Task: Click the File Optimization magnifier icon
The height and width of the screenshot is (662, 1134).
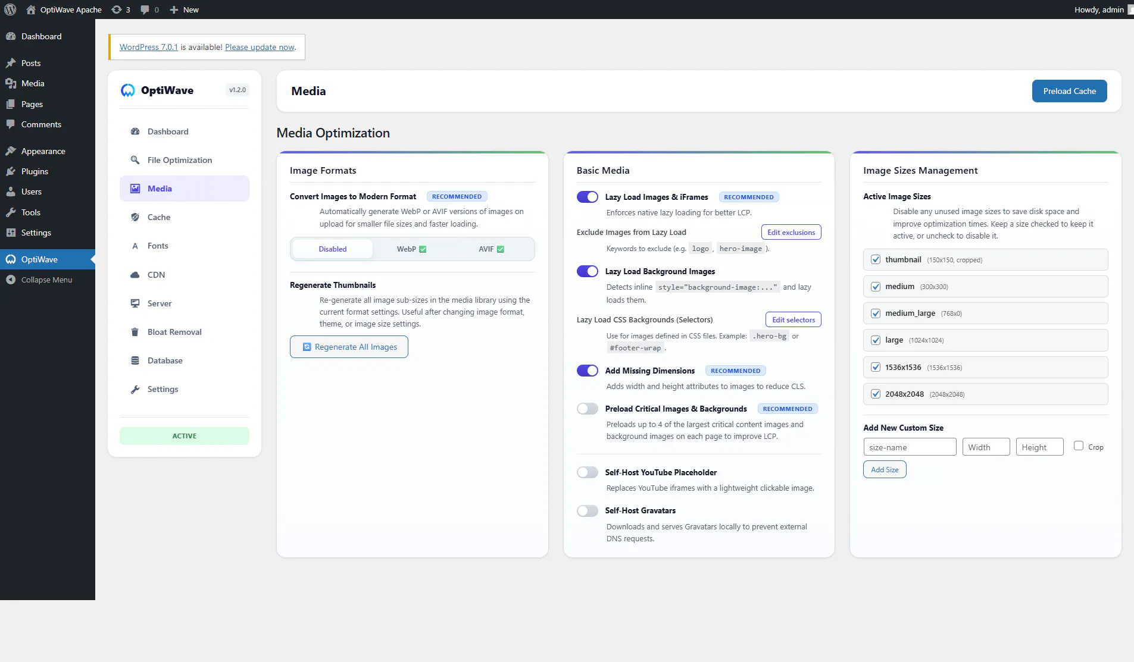Action: click(135, 160)
